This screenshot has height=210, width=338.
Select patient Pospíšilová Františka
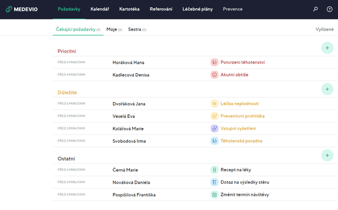(x=134, y=195)
